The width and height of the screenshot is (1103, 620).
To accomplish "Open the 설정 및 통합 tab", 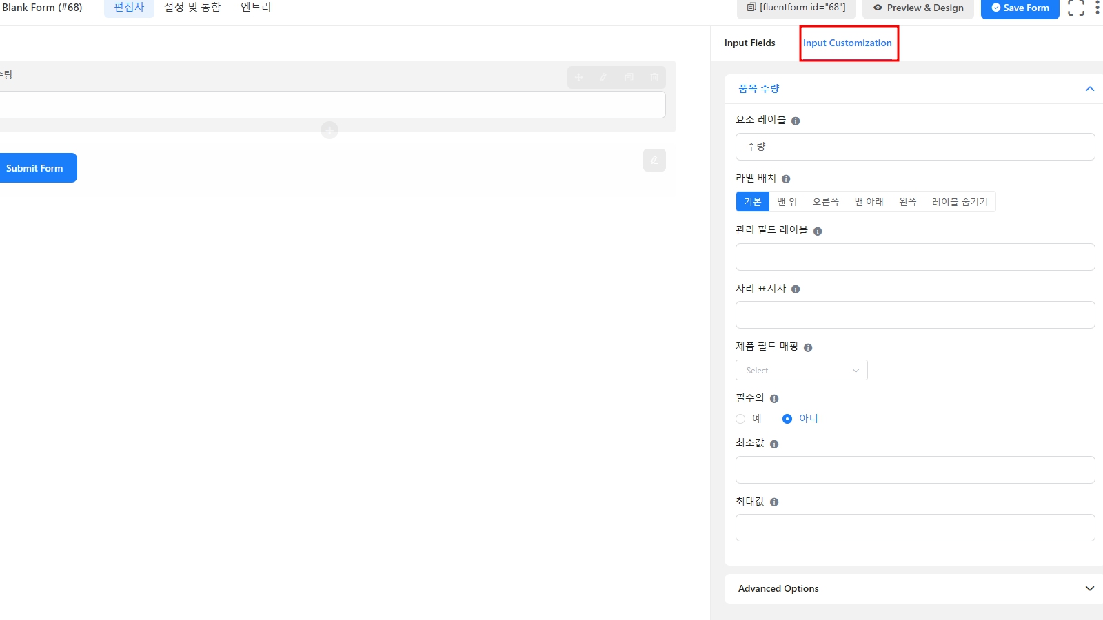I will [192, 7].
